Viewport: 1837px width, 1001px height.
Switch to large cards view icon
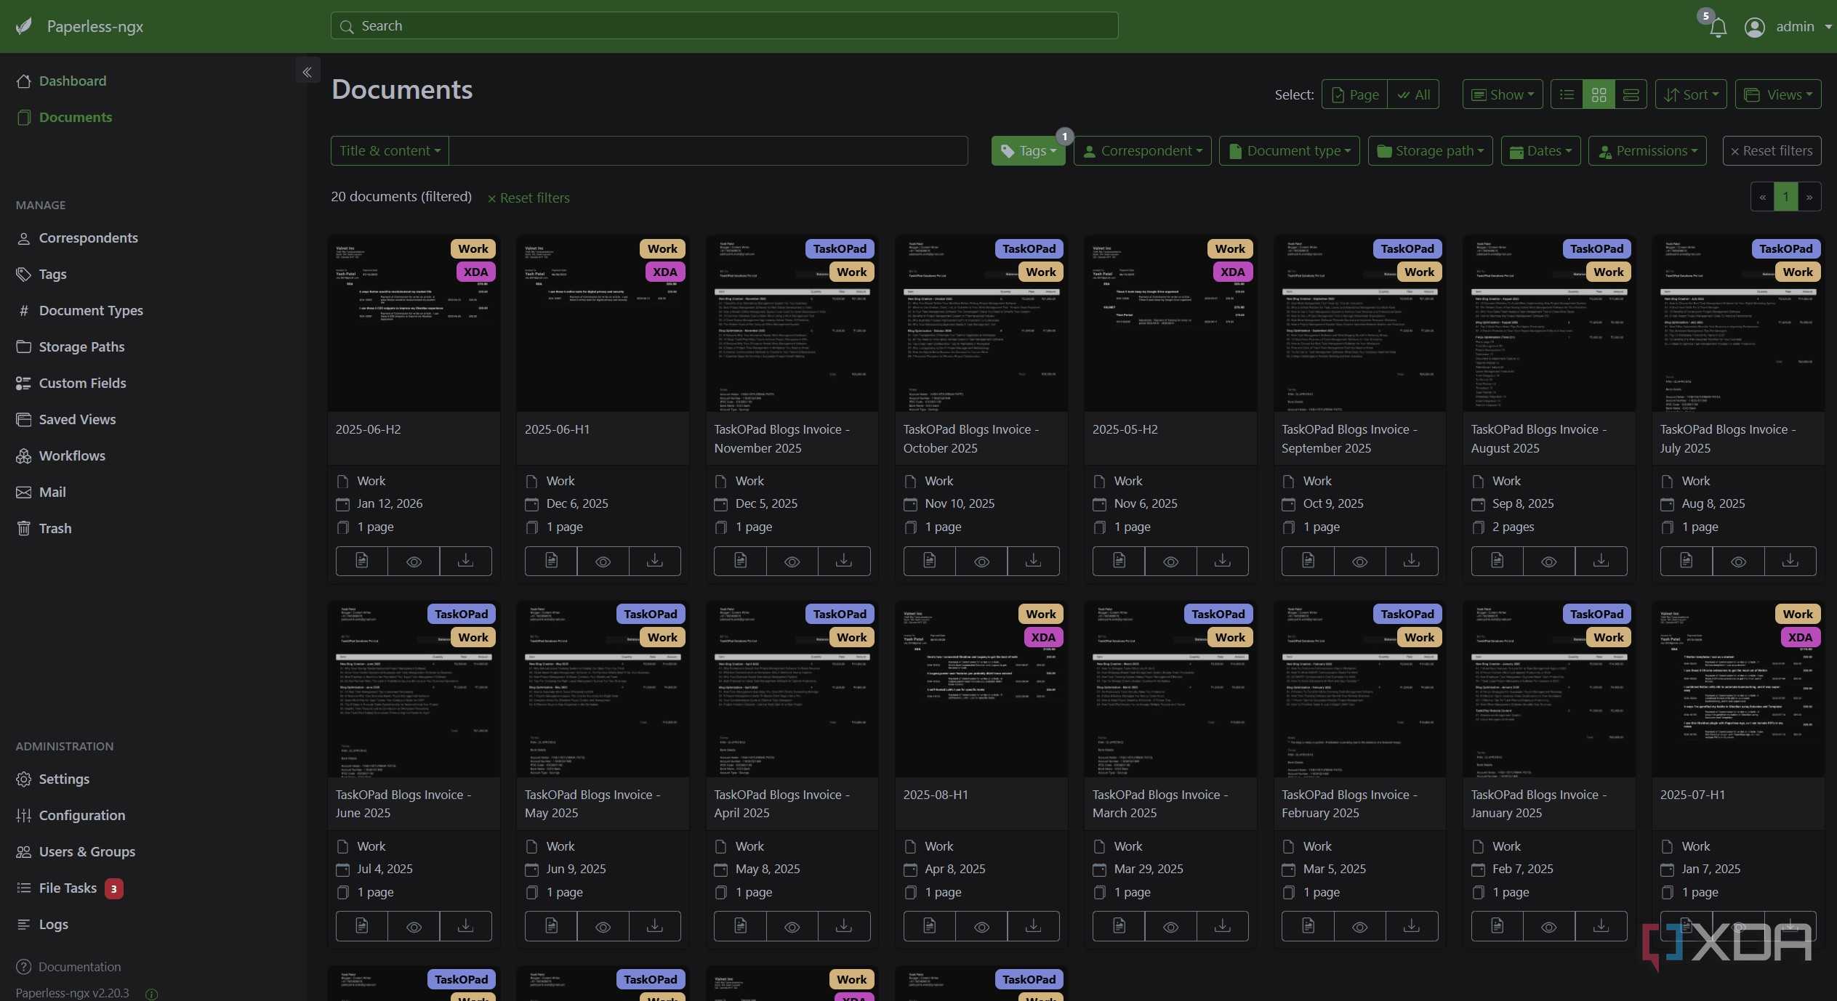[x=1631, y=94]
